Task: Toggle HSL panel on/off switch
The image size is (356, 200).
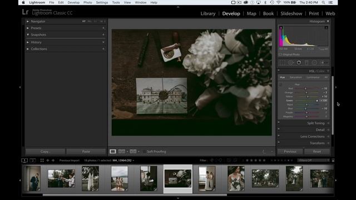Action: click(x=279, y=71)
